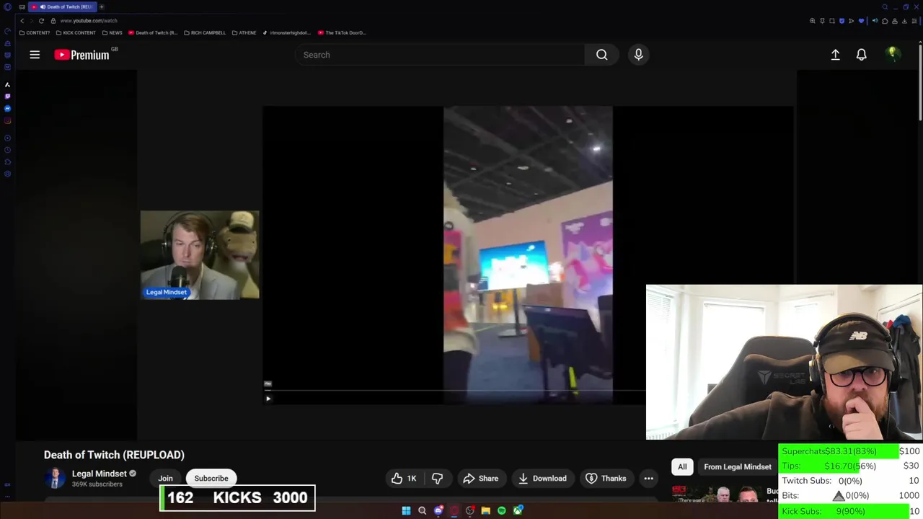
Task: Open Instagram in the Opera sidebar
Action: (7, 120)
